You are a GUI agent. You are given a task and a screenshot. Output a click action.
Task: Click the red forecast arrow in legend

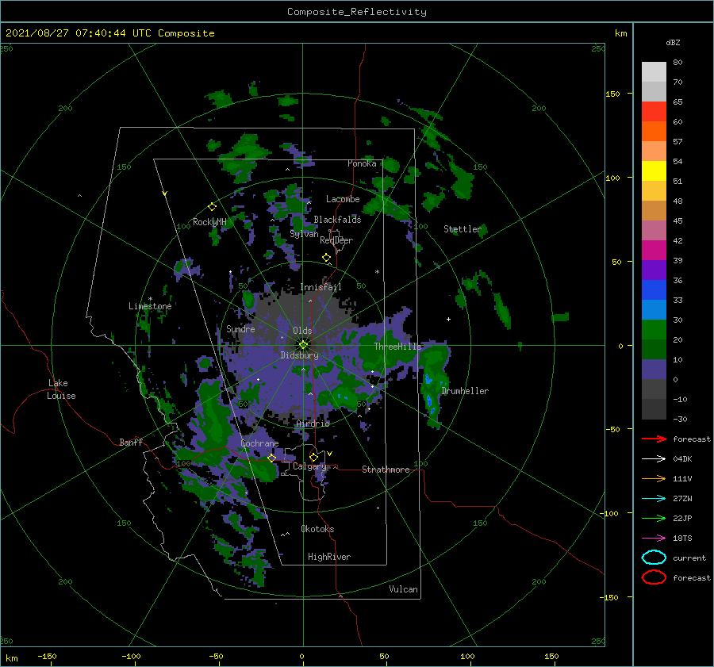tap(654, 439)
